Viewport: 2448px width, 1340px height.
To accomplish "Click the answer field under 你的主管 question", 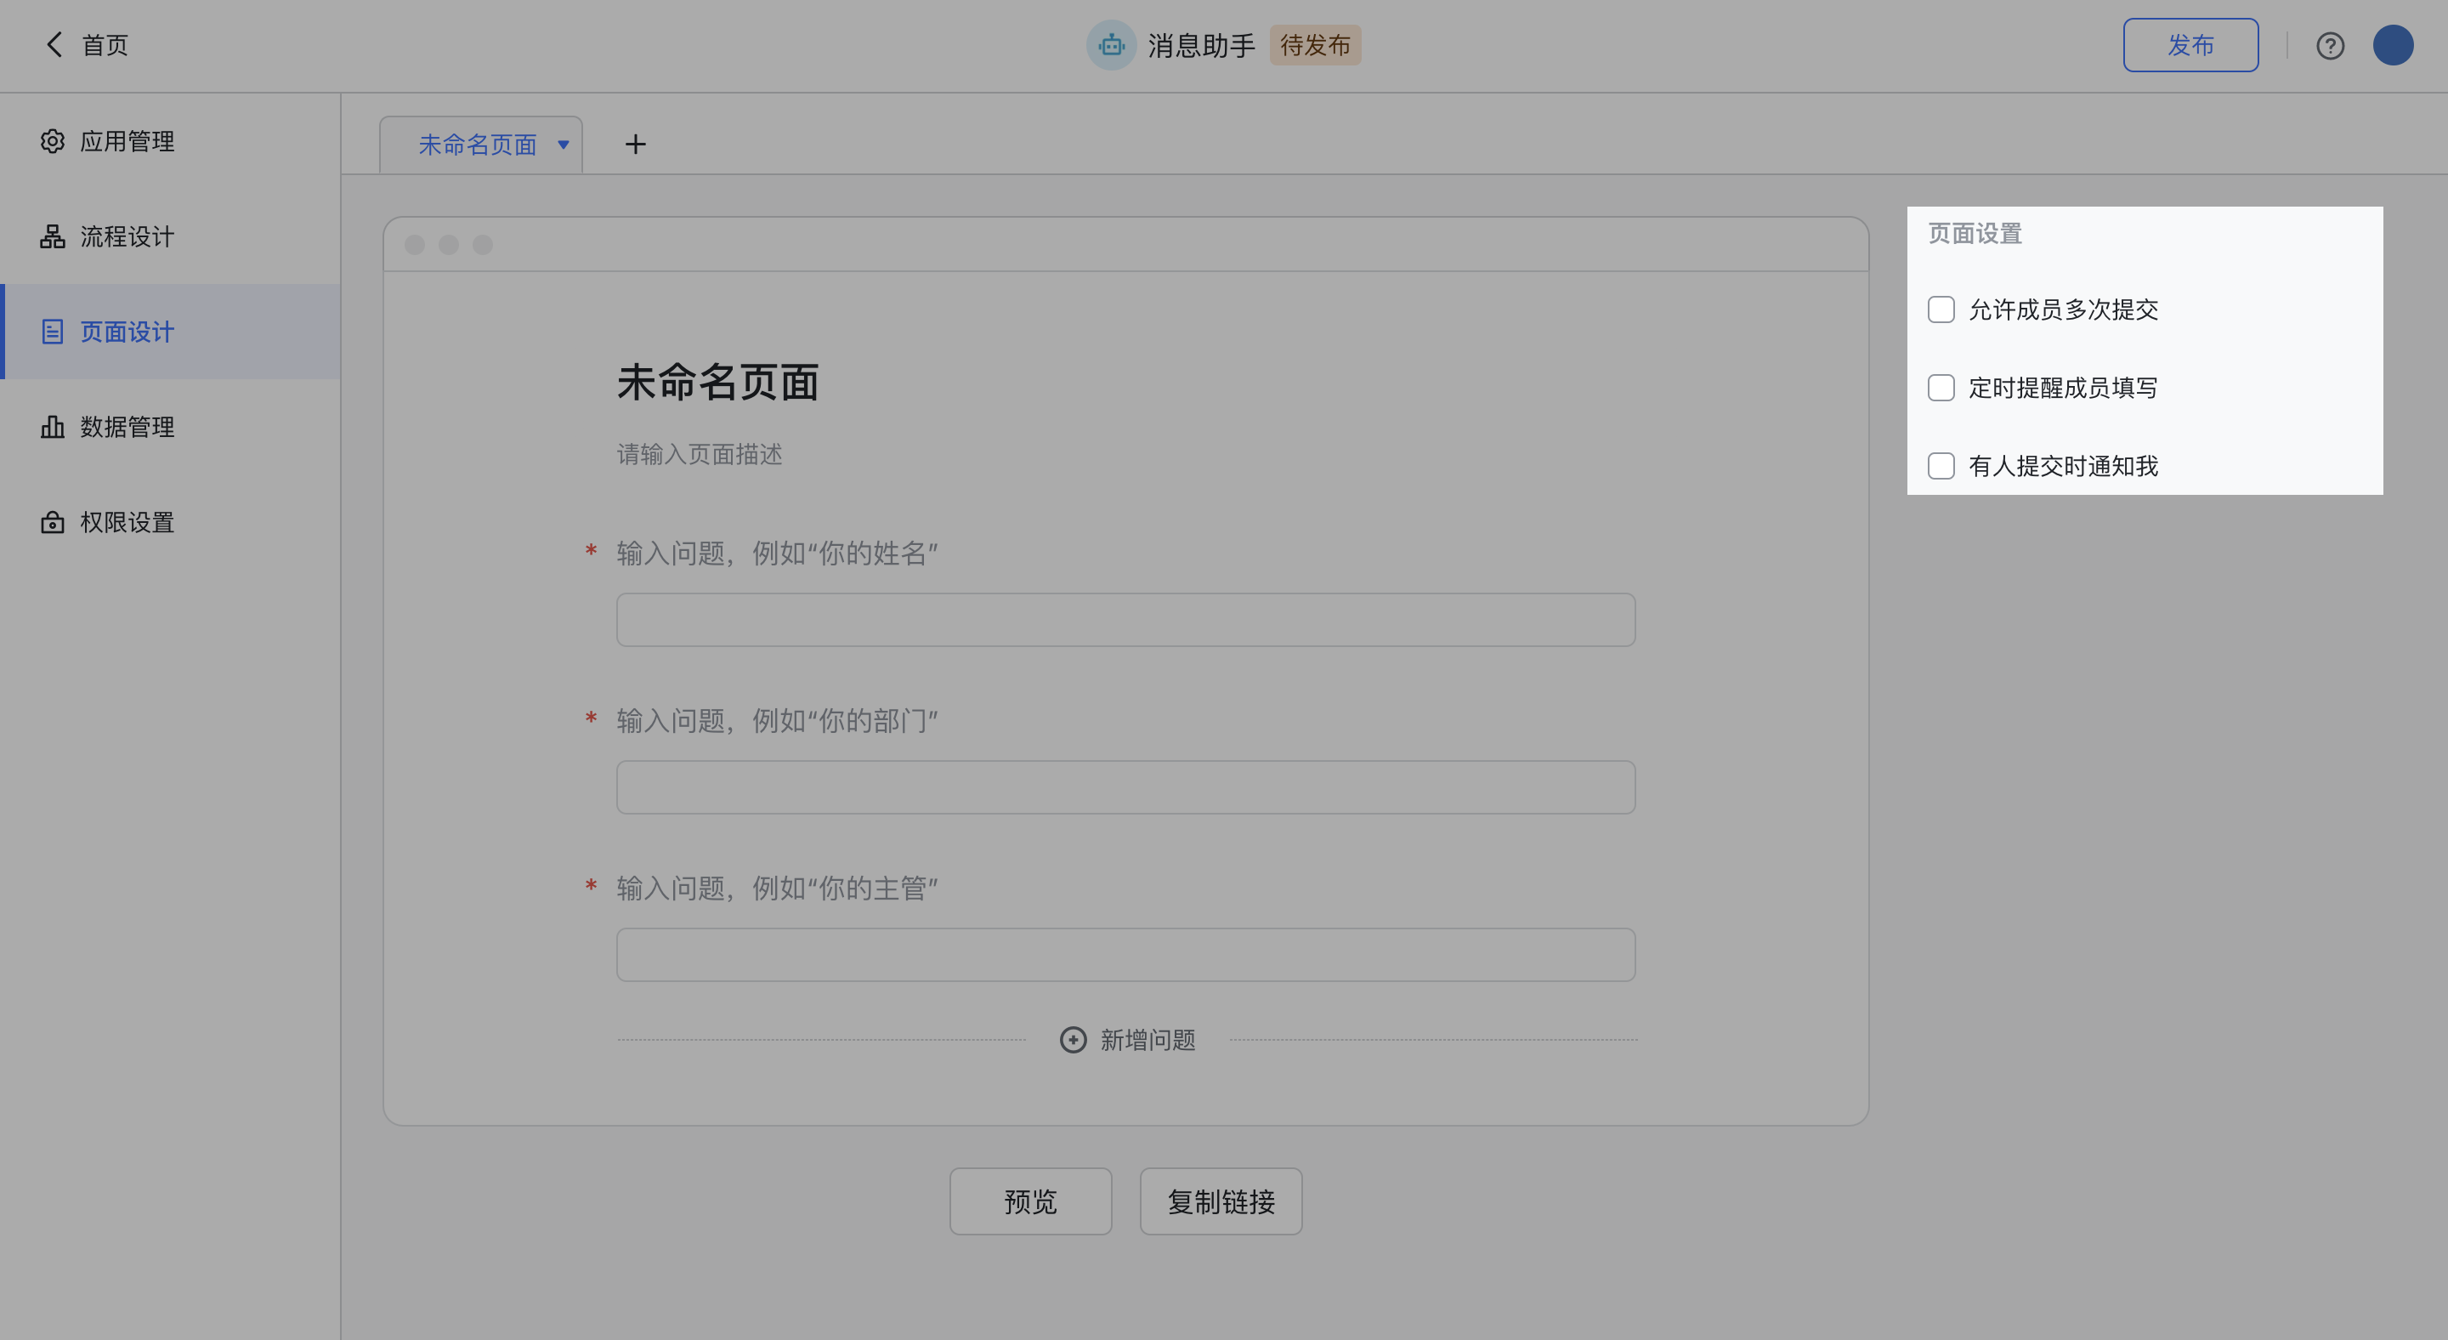I will (x=1125, y=954).
